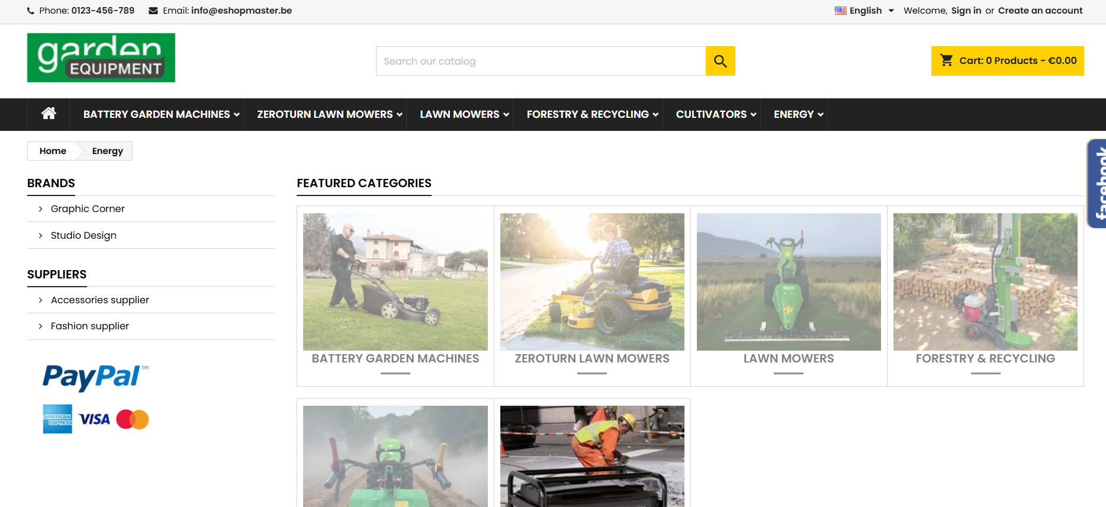Click the Mastercard logo
Viewport: 1106px width, 507px height.
point(133,419)
